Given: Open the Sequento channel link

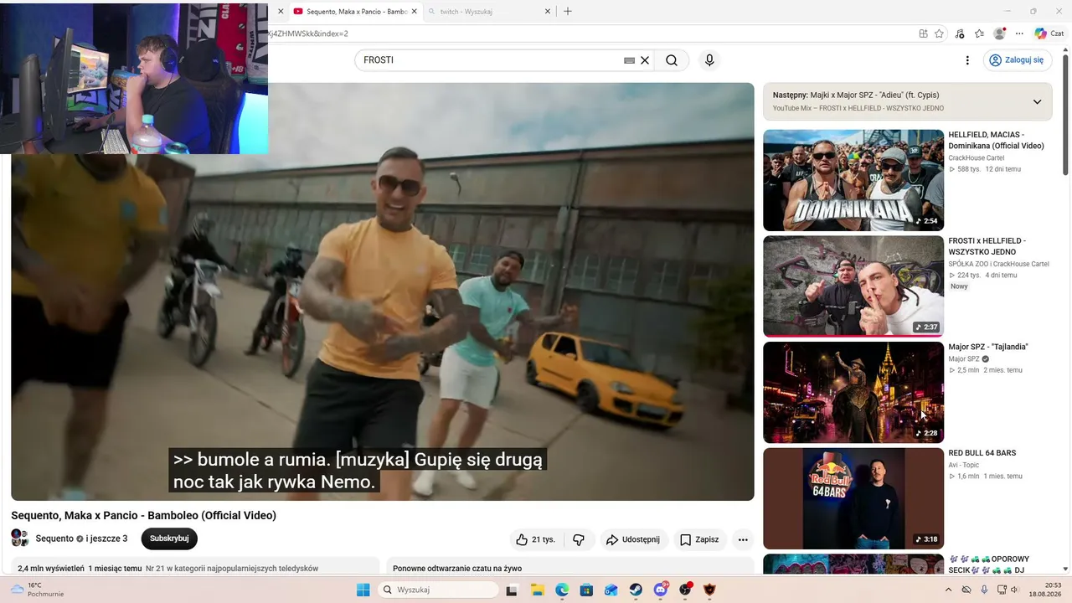Looking at the screenshot, I should [54, 539].
